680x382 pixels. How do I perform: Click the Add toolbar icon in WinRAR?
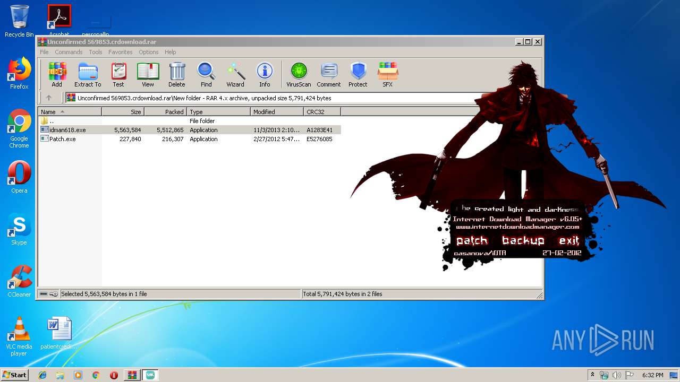(57, 74)
